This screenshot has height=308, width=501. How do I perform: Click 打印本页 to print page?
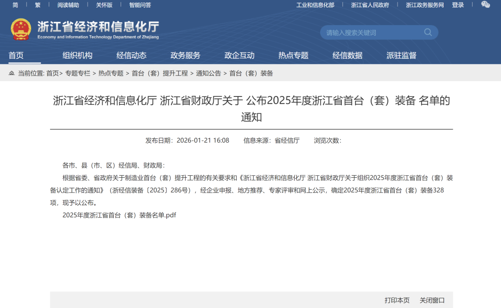[397, 300]
